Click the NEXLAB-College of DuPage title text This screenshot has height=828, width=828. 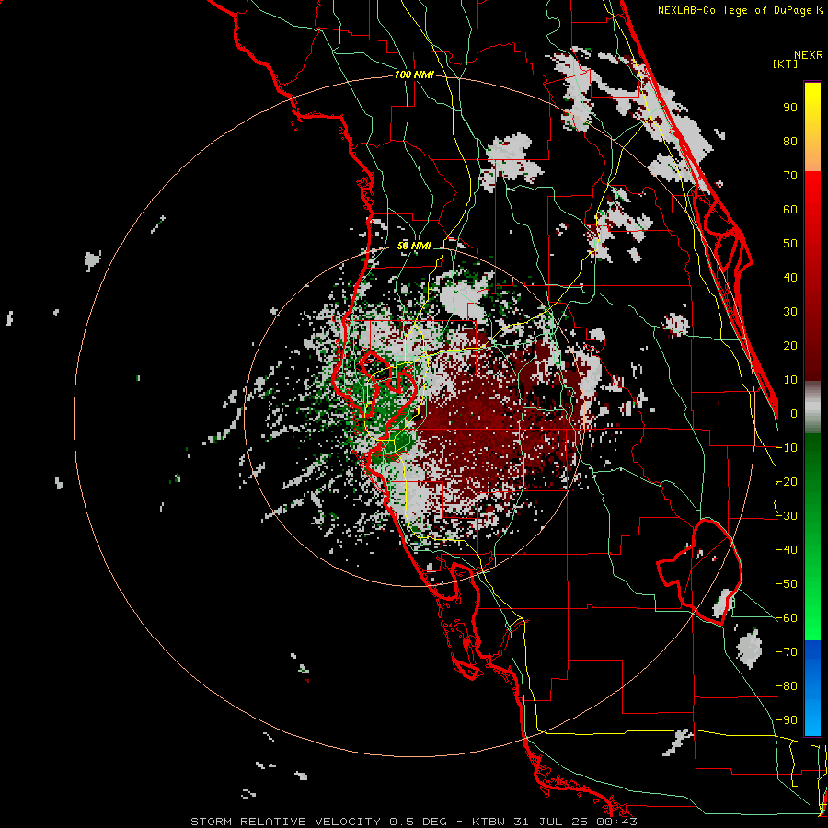point(741,10)
